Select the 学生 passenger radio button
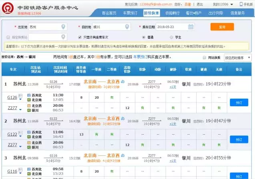 coord(171,37)
